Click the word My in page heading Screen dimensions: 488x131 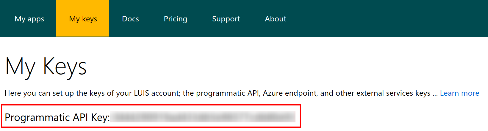(x=20, y=68)
